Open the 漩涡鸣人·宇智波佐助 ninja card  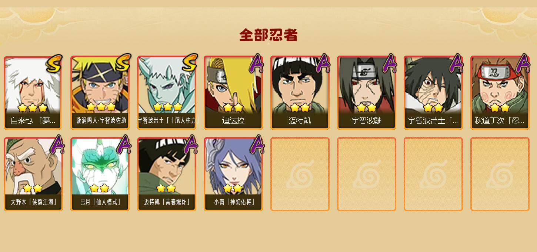coord(100,93)
